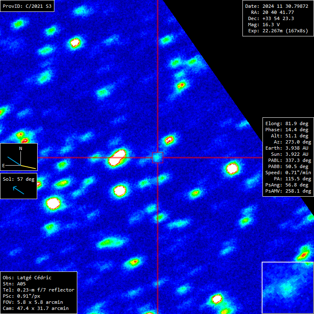Click the blue Sol direction arrow
314x314 pixels.
(18, 189)
